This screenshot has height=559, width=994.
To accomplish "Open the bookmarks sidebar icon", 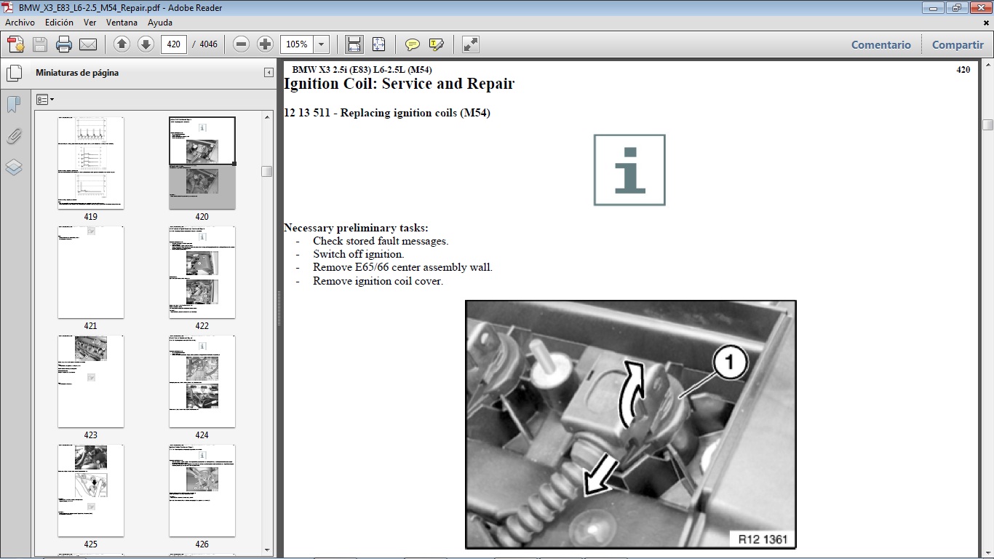I will [x=14, y=105].
